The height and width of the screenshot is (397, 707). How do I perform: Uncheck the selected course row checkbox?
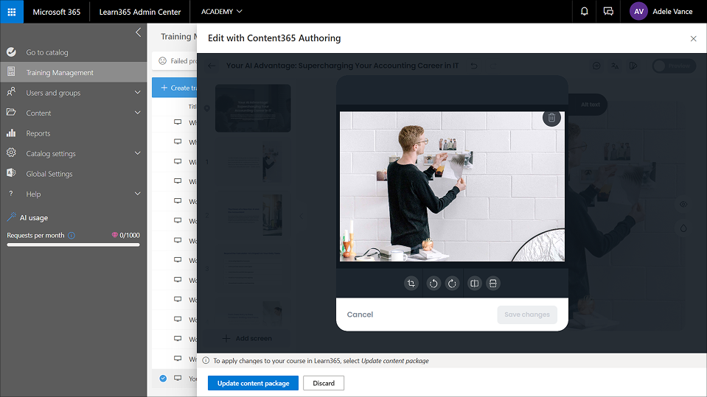click(163, 379)
